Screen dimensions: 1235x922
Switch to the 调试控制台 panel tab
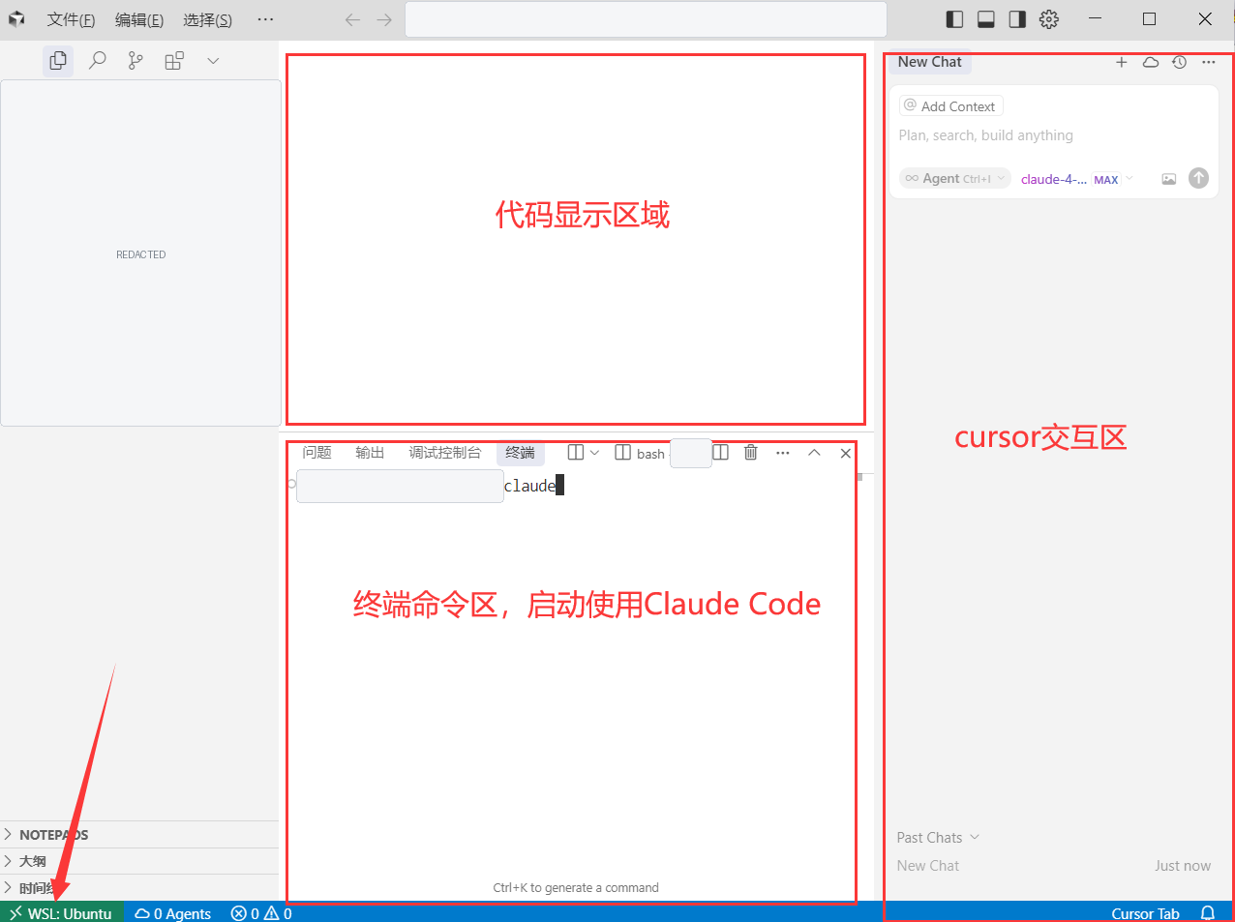(444, 453)
